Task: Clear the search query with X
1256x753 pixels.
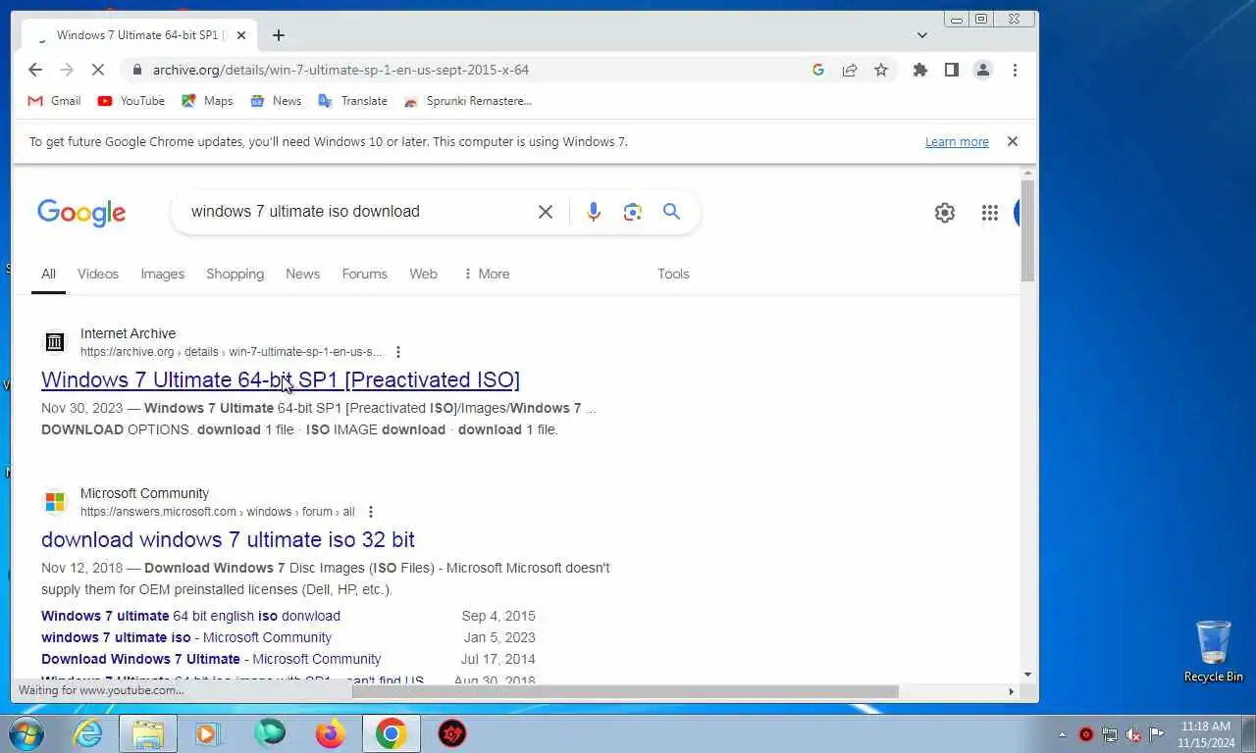Action: [546, 212]
